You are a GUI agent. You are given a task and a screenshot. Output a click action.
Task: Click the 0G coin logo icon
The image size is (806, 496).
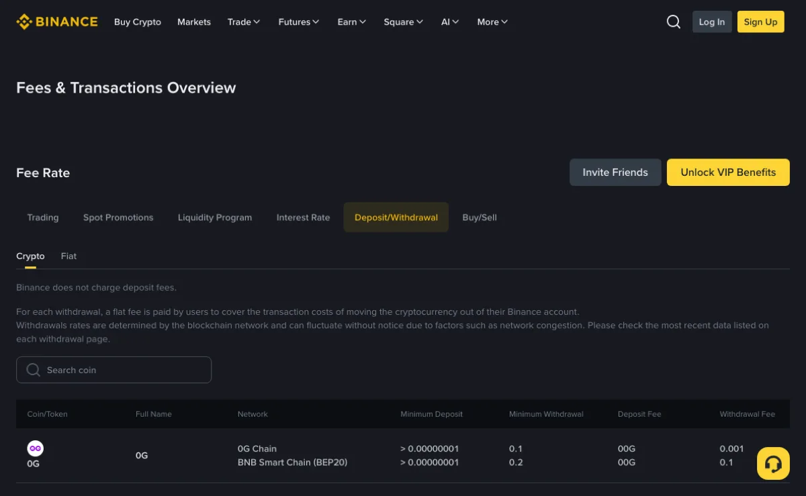(x=35, y=448)
